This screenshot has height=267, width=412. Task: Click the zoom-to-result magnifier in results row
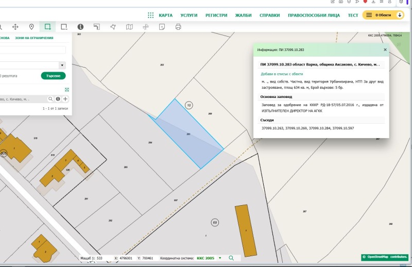(x=51, y=99)
